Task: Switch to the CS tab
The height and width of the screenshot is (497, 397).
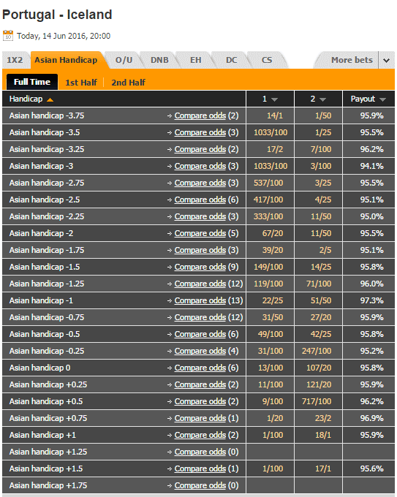Action: tap(267, 60)
